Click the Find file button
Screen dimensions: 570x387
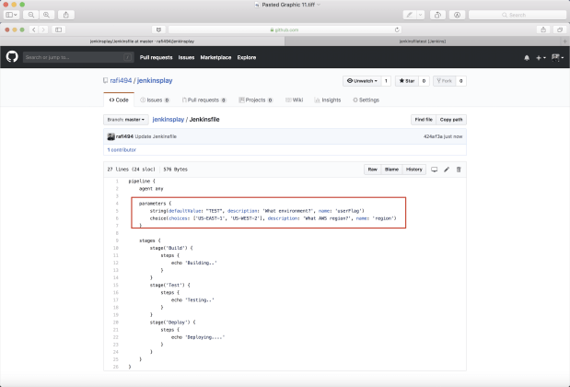424,120
